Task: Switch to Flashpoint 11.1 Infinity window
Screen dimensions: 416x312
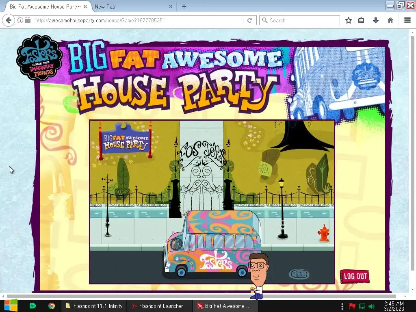Action: pyautogui.click(x=94, y=306)
